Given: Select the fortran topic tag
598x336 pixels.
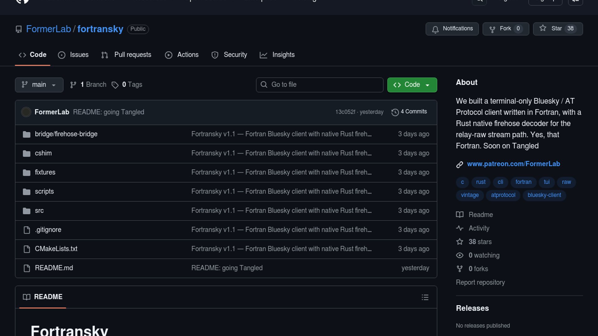Looking at the screenshot, I should tap(523, 182).
